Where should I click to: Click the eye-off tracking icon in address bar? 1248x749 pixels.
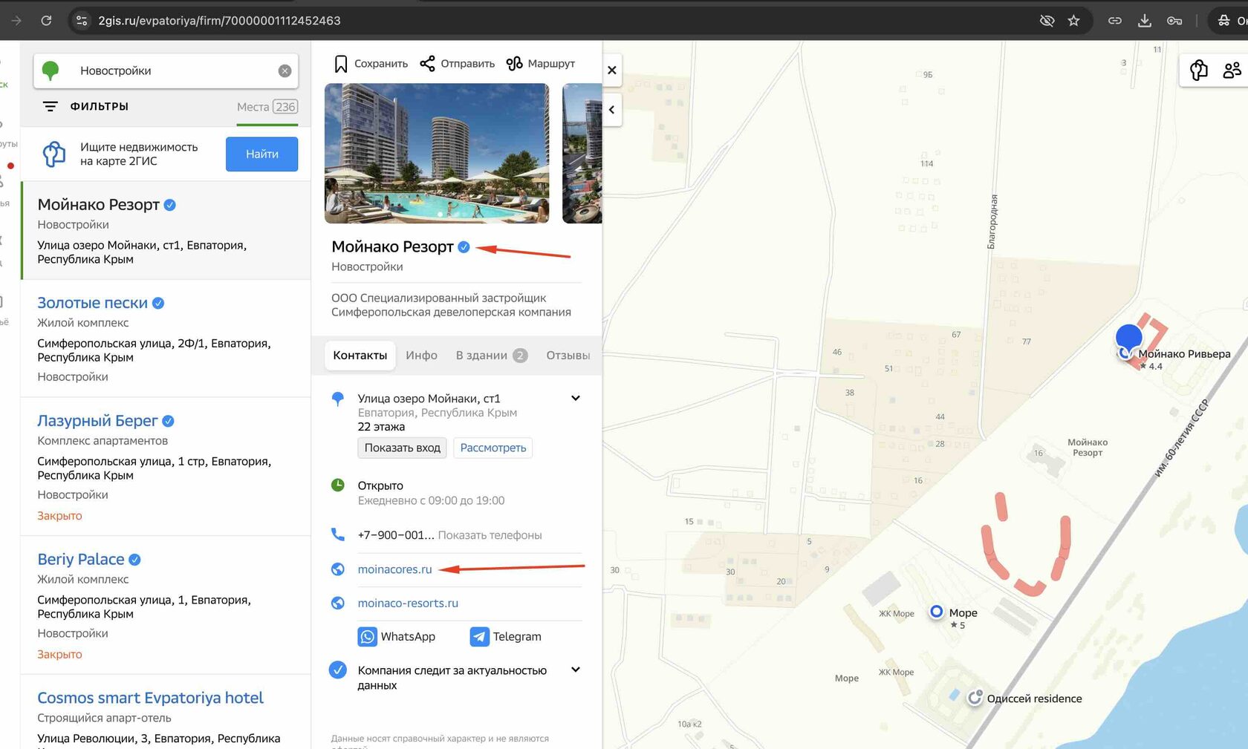point(1047,21)
